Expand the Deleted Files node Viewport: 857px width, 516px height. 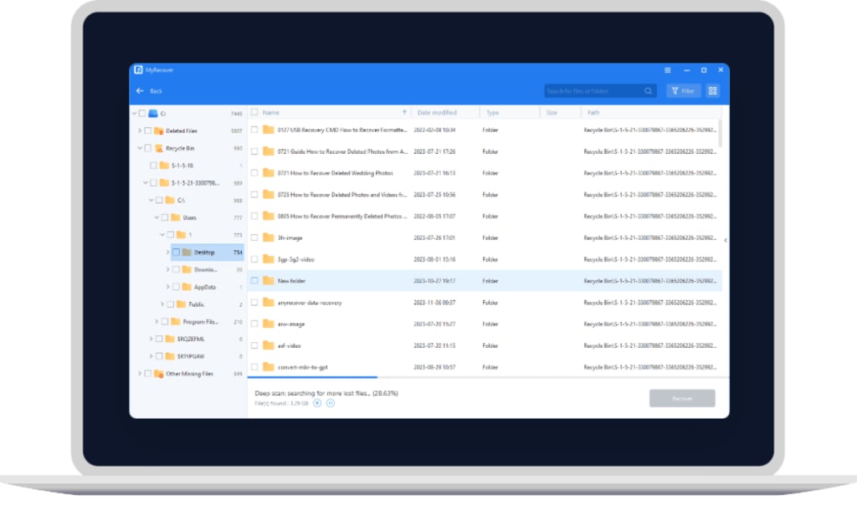(140, 130)
